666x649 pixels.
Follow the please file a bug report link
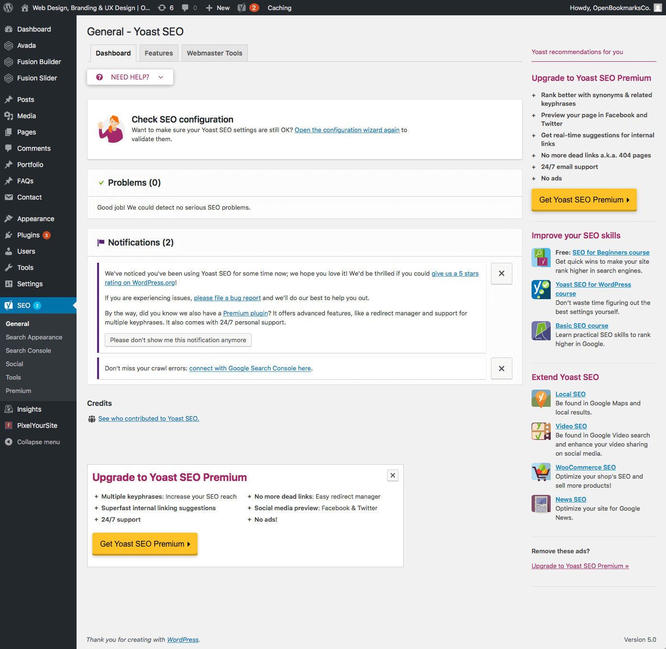tap(227, 298)
